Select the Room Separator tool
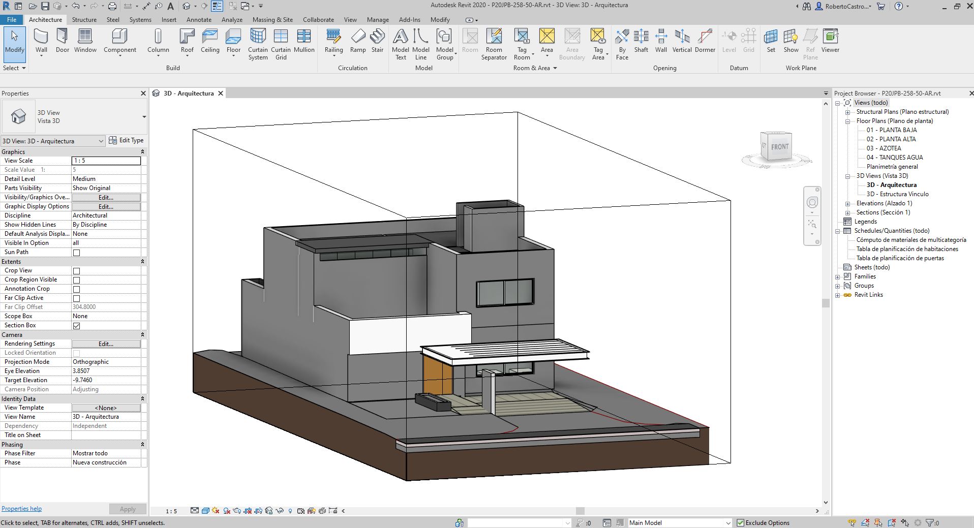 tap(494, 44)
